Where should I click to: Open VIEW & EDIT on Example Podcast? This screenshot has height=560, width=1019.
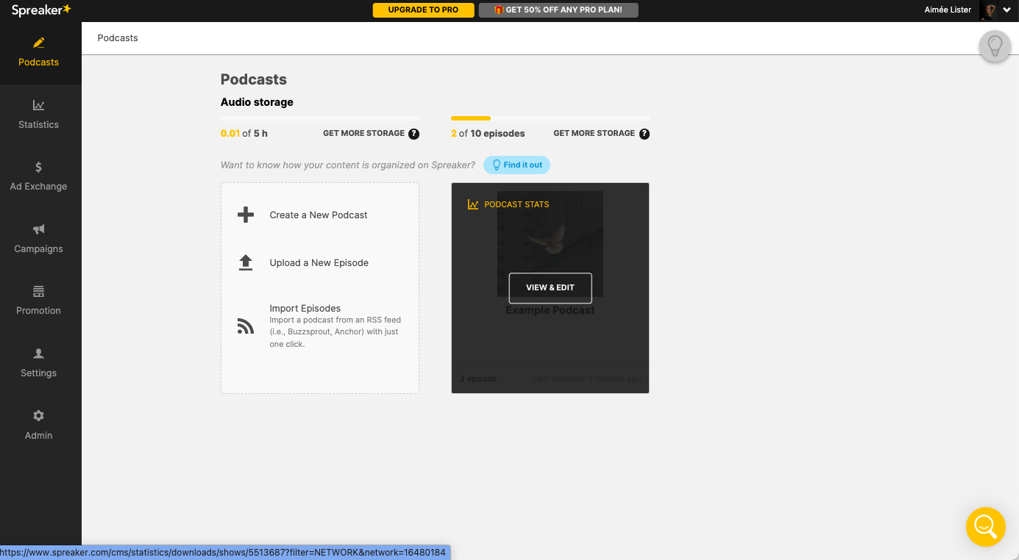click(x=550, y=288)
